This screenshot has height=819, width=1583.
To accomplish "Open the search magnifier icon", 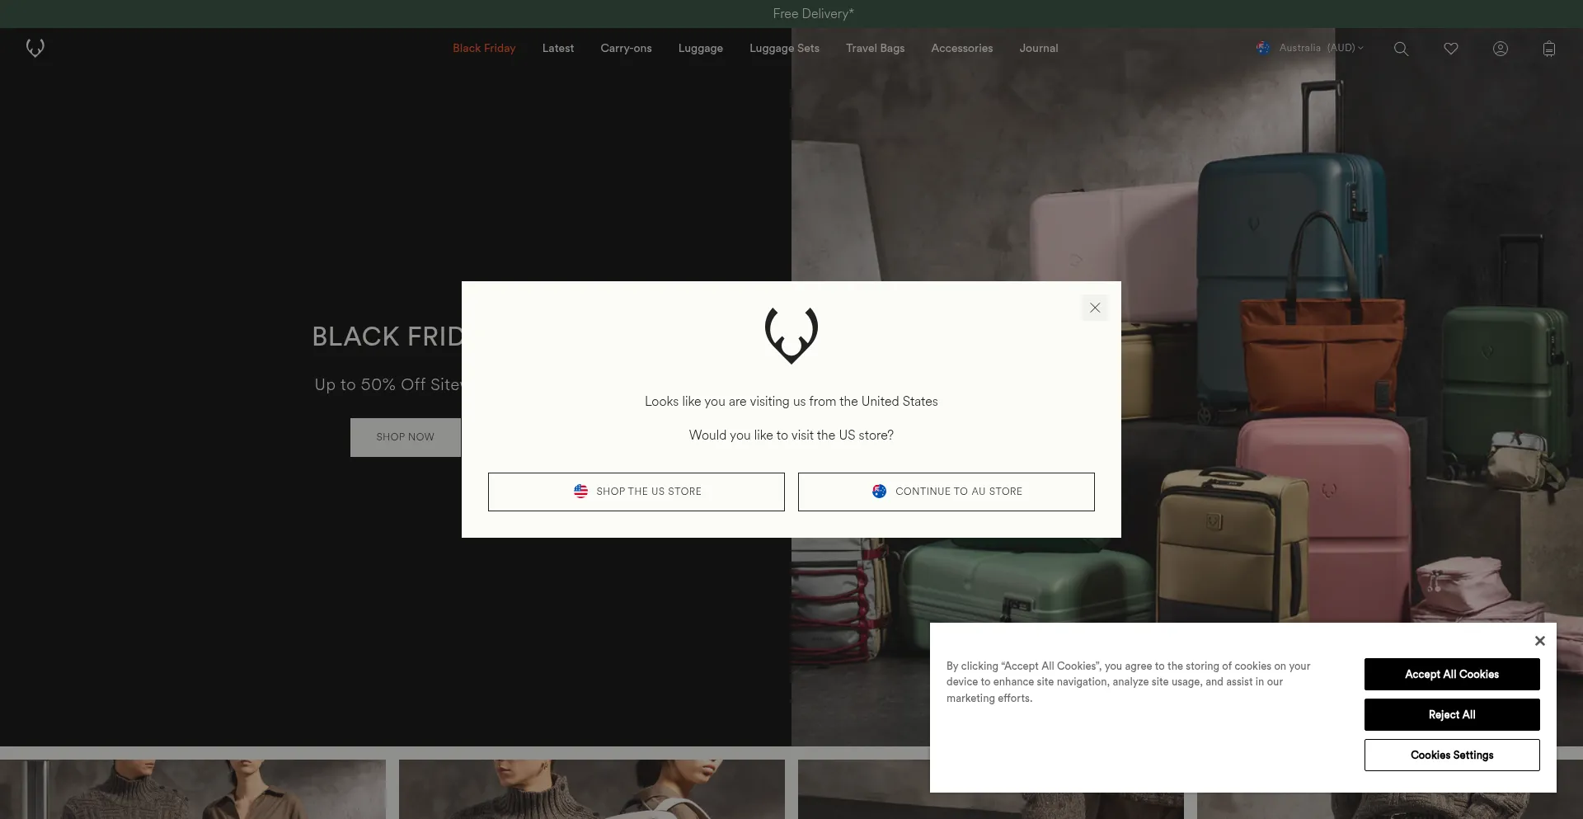I will click(1401, 49).
